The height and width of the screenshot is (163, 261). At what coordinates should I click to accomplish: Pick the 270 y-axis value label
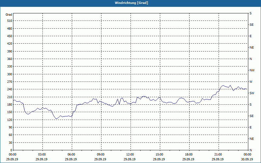coord(10,82)
